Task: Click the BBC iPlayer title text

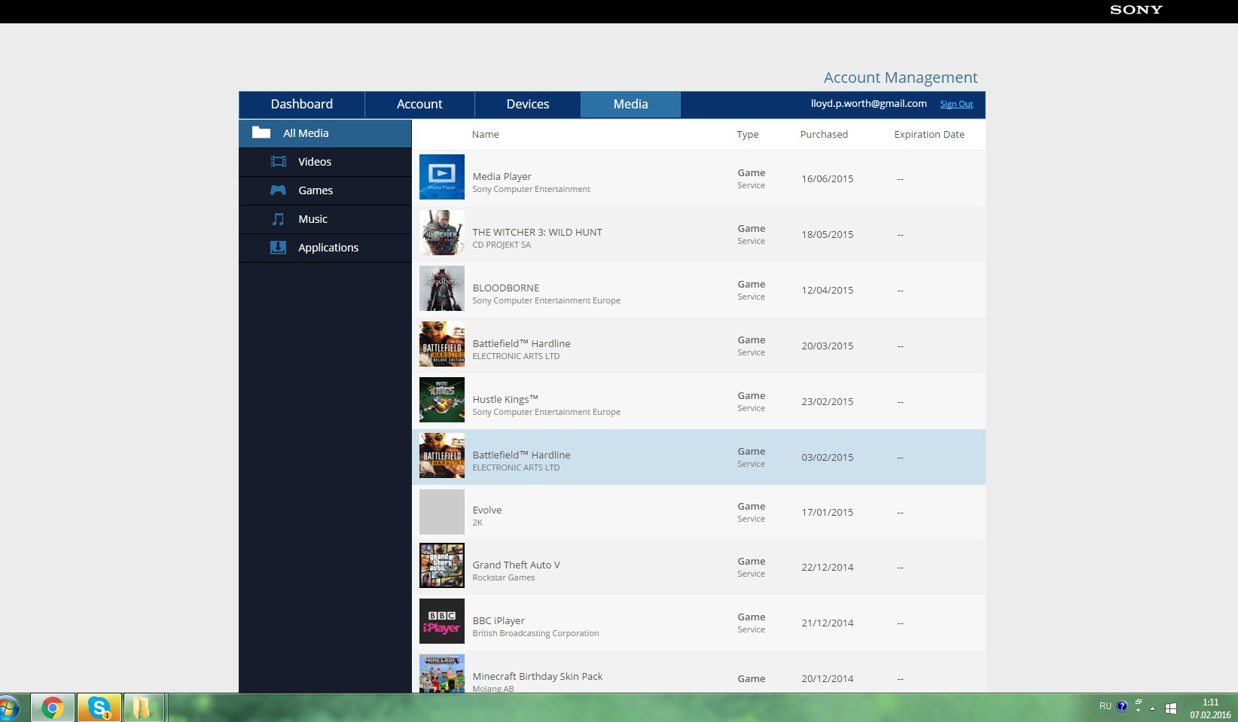Action: tap(499, 620)
